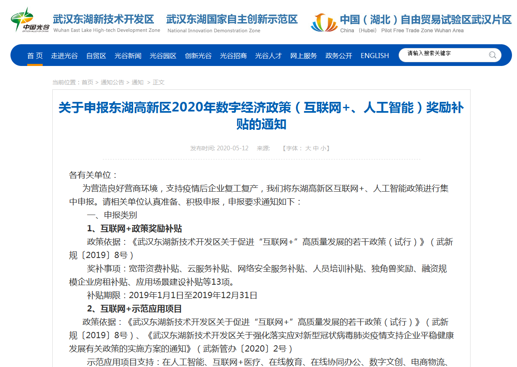Open the 光谷园区 menu item
The width and height of the screenshot is (517, 367).
163,56
